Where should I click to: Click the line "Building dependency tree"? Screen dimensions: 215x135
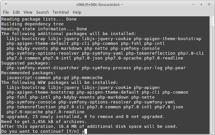(x=33, y=24)
